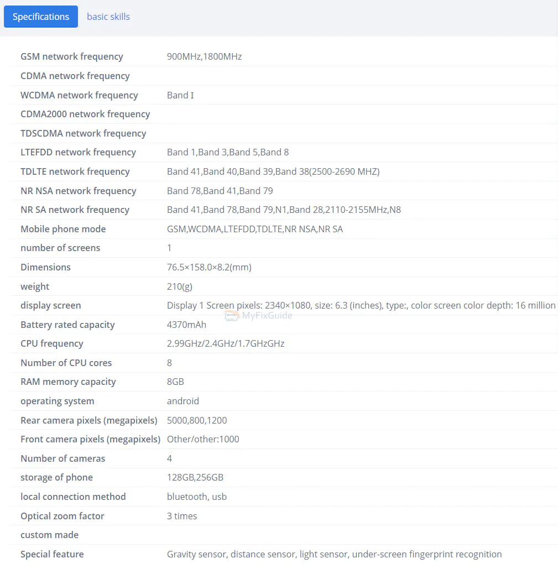Select the android value
Screen dimensions: 558x579
[183, 401]
